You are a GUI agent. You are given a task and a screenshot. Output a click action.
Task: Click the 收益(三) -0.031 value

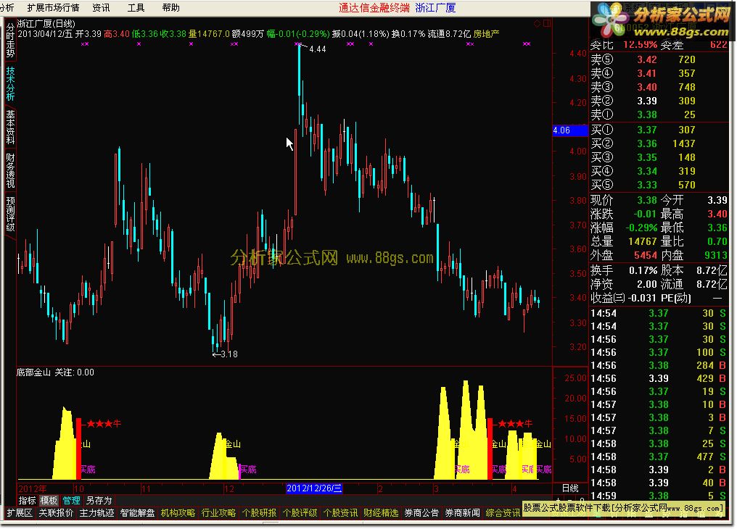click(x=641, y=298)
